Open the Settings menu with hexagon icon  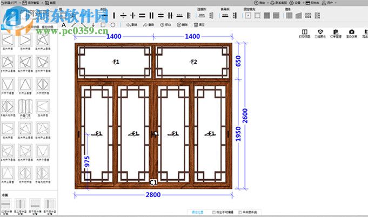point(295,3)
